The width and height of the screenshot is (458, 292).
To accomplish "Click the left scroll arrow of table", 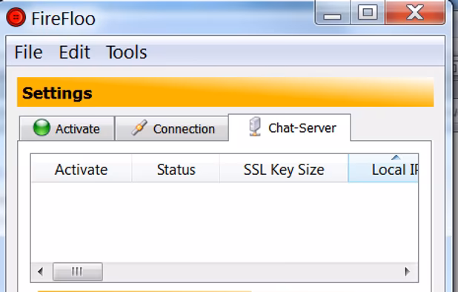I will 41,272.
